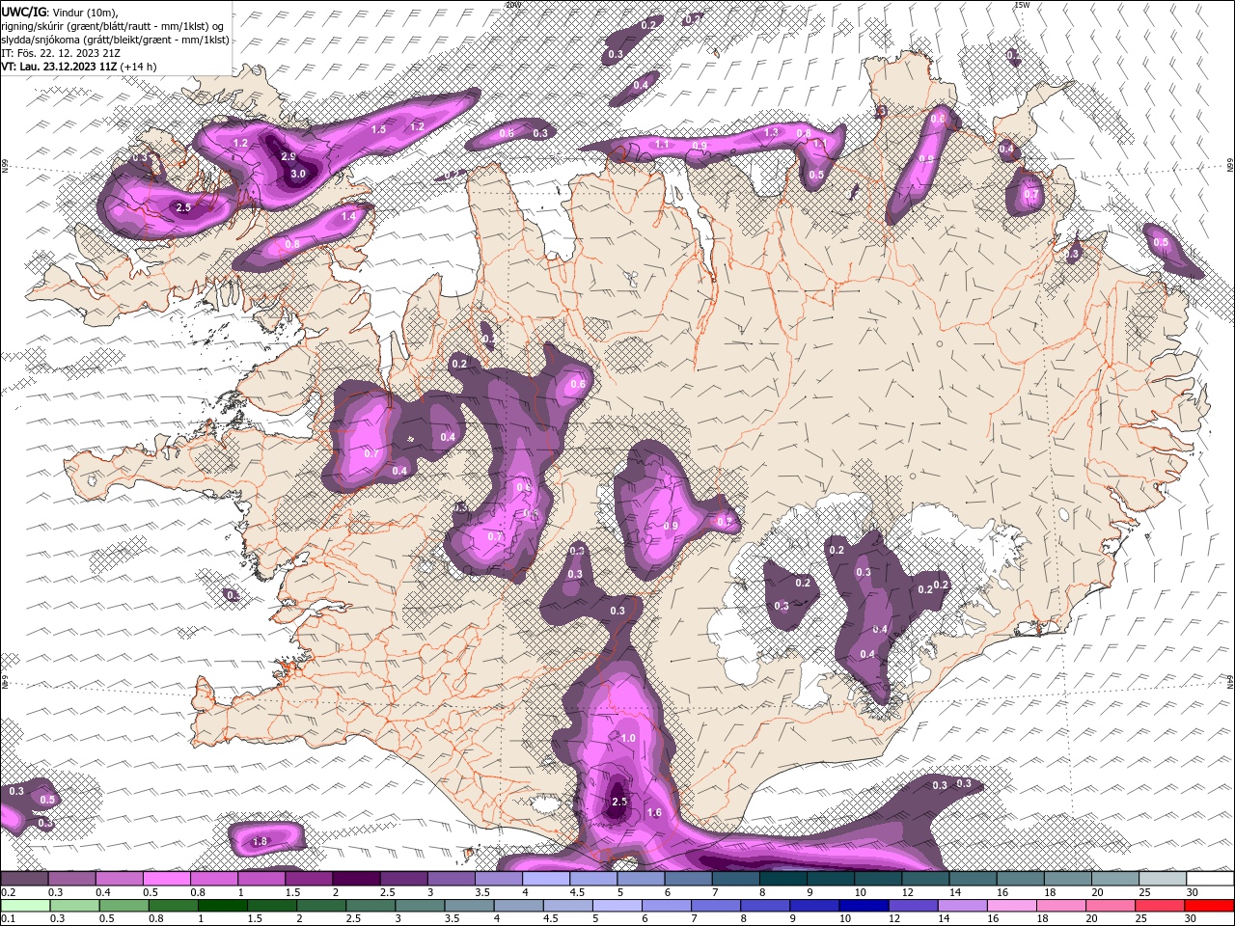Viewport: 1235px width, 926px height.
Task: Click the bright red rain swatch at 30
Action: pyautogui.click(x=1208, y=906)
